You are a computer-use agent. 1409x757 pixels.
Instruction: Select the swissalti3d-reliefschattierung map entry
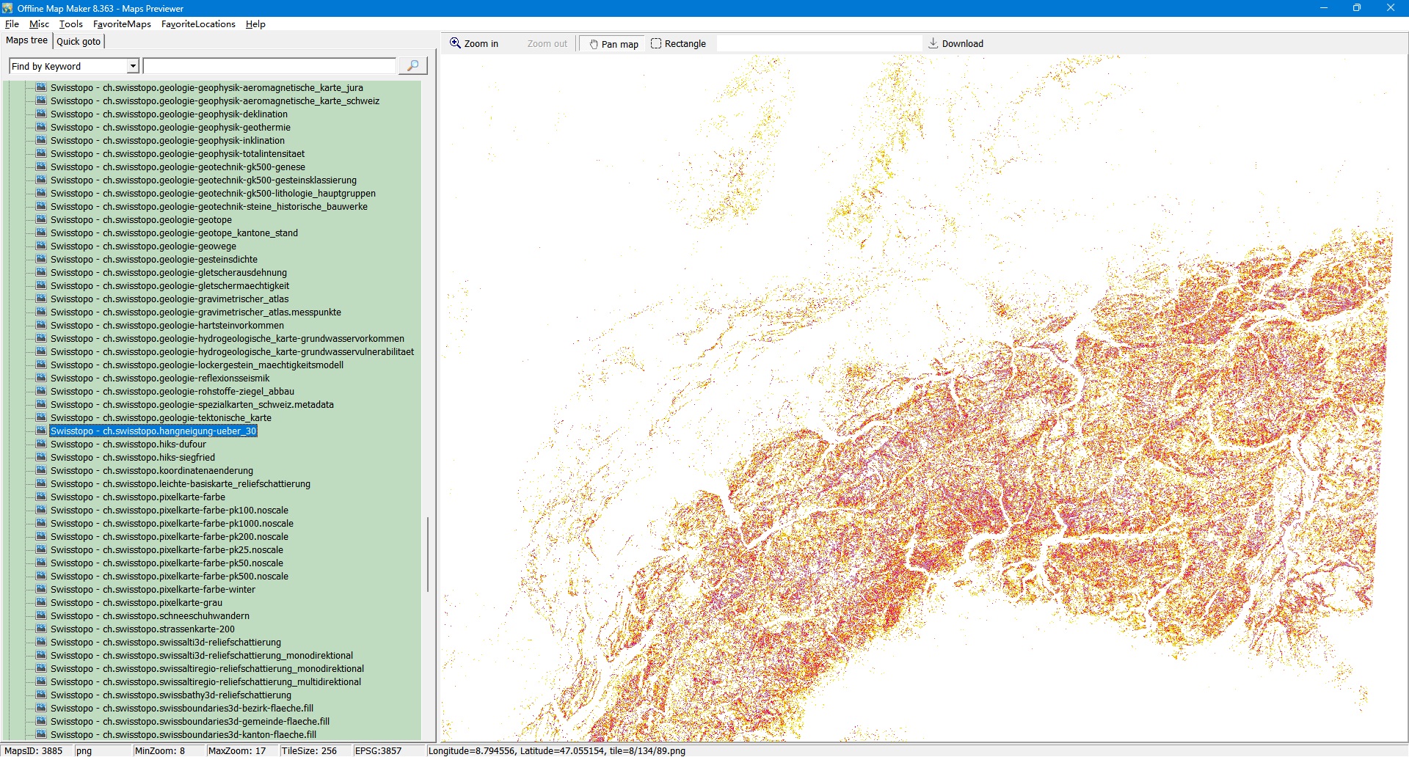165,643
